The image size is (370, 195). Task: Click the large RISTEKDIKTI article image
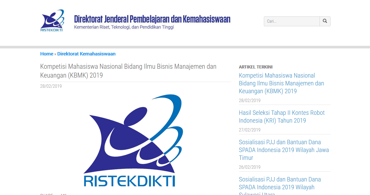133,141
